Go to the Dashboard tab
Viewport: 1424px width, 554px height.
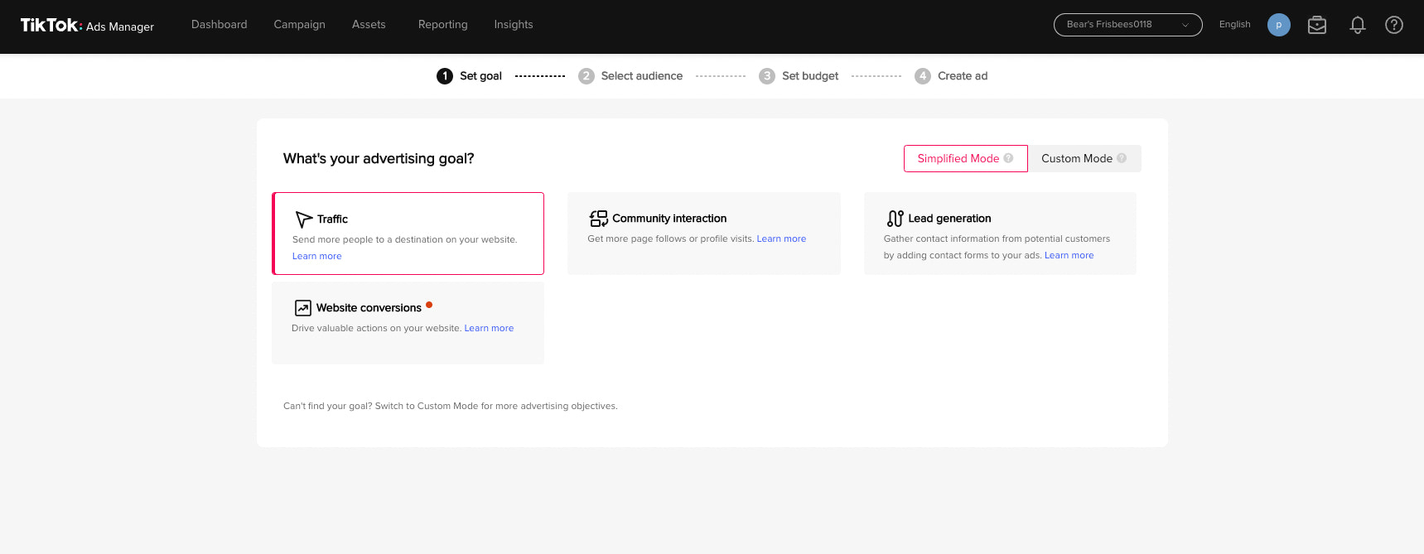[x=219, y=25]
